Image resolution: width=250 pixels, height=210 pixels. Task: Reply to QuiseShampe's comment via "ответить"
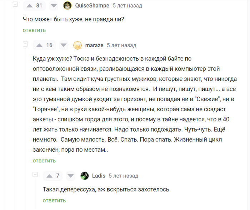[x=34, y=30]
